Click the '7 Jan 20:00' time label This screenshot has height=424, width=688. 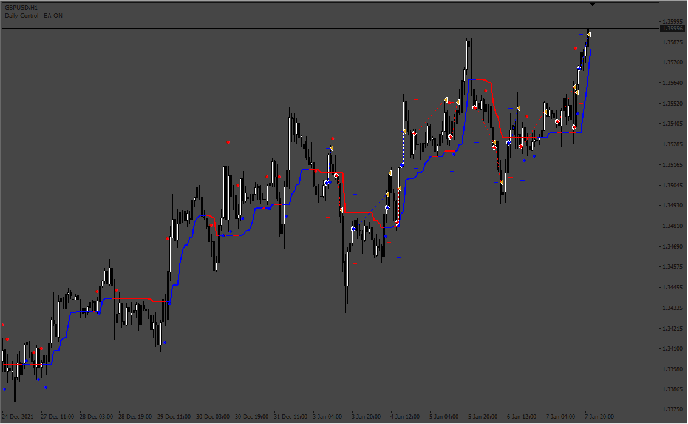tap(599, 417)
